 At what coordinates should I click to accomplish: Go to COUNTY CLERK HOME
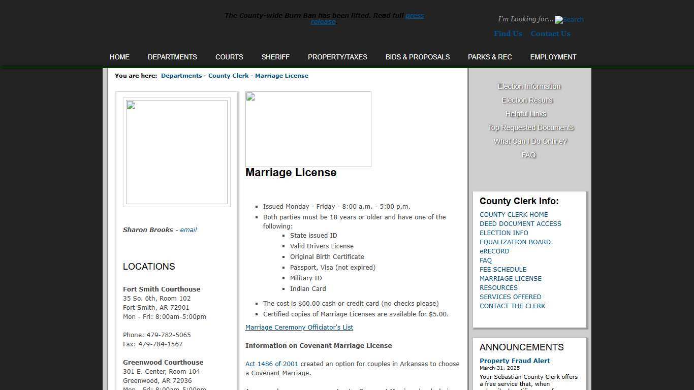pyautogui.click(x=514, y=214)
